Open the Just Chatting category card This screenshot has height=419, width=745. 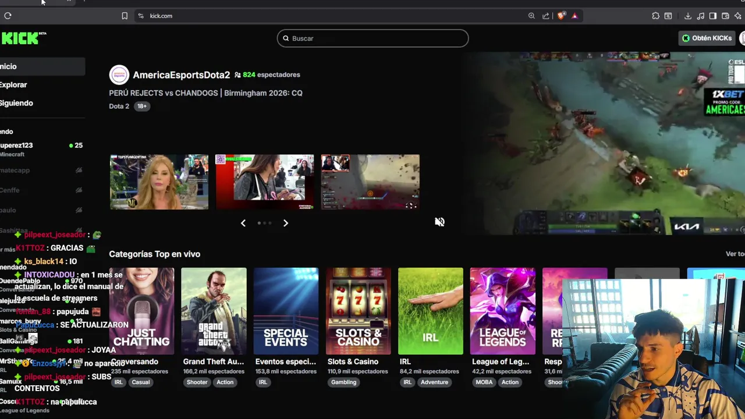[141, 311]
